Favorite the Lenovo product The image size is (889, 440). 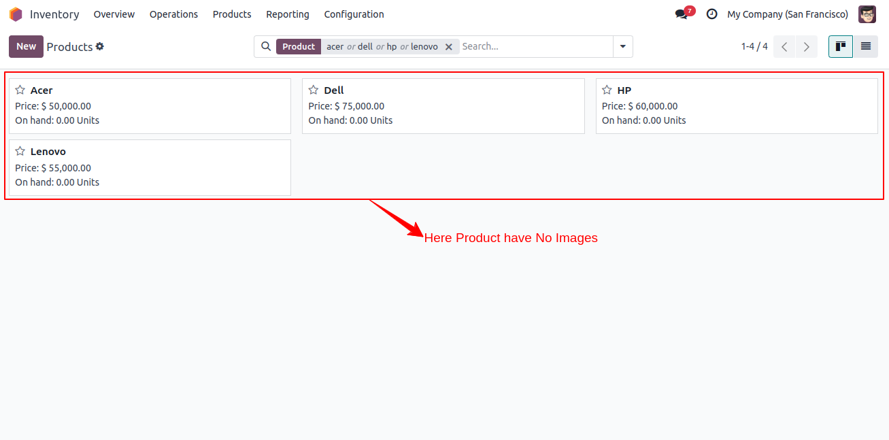tap(20, 151)
